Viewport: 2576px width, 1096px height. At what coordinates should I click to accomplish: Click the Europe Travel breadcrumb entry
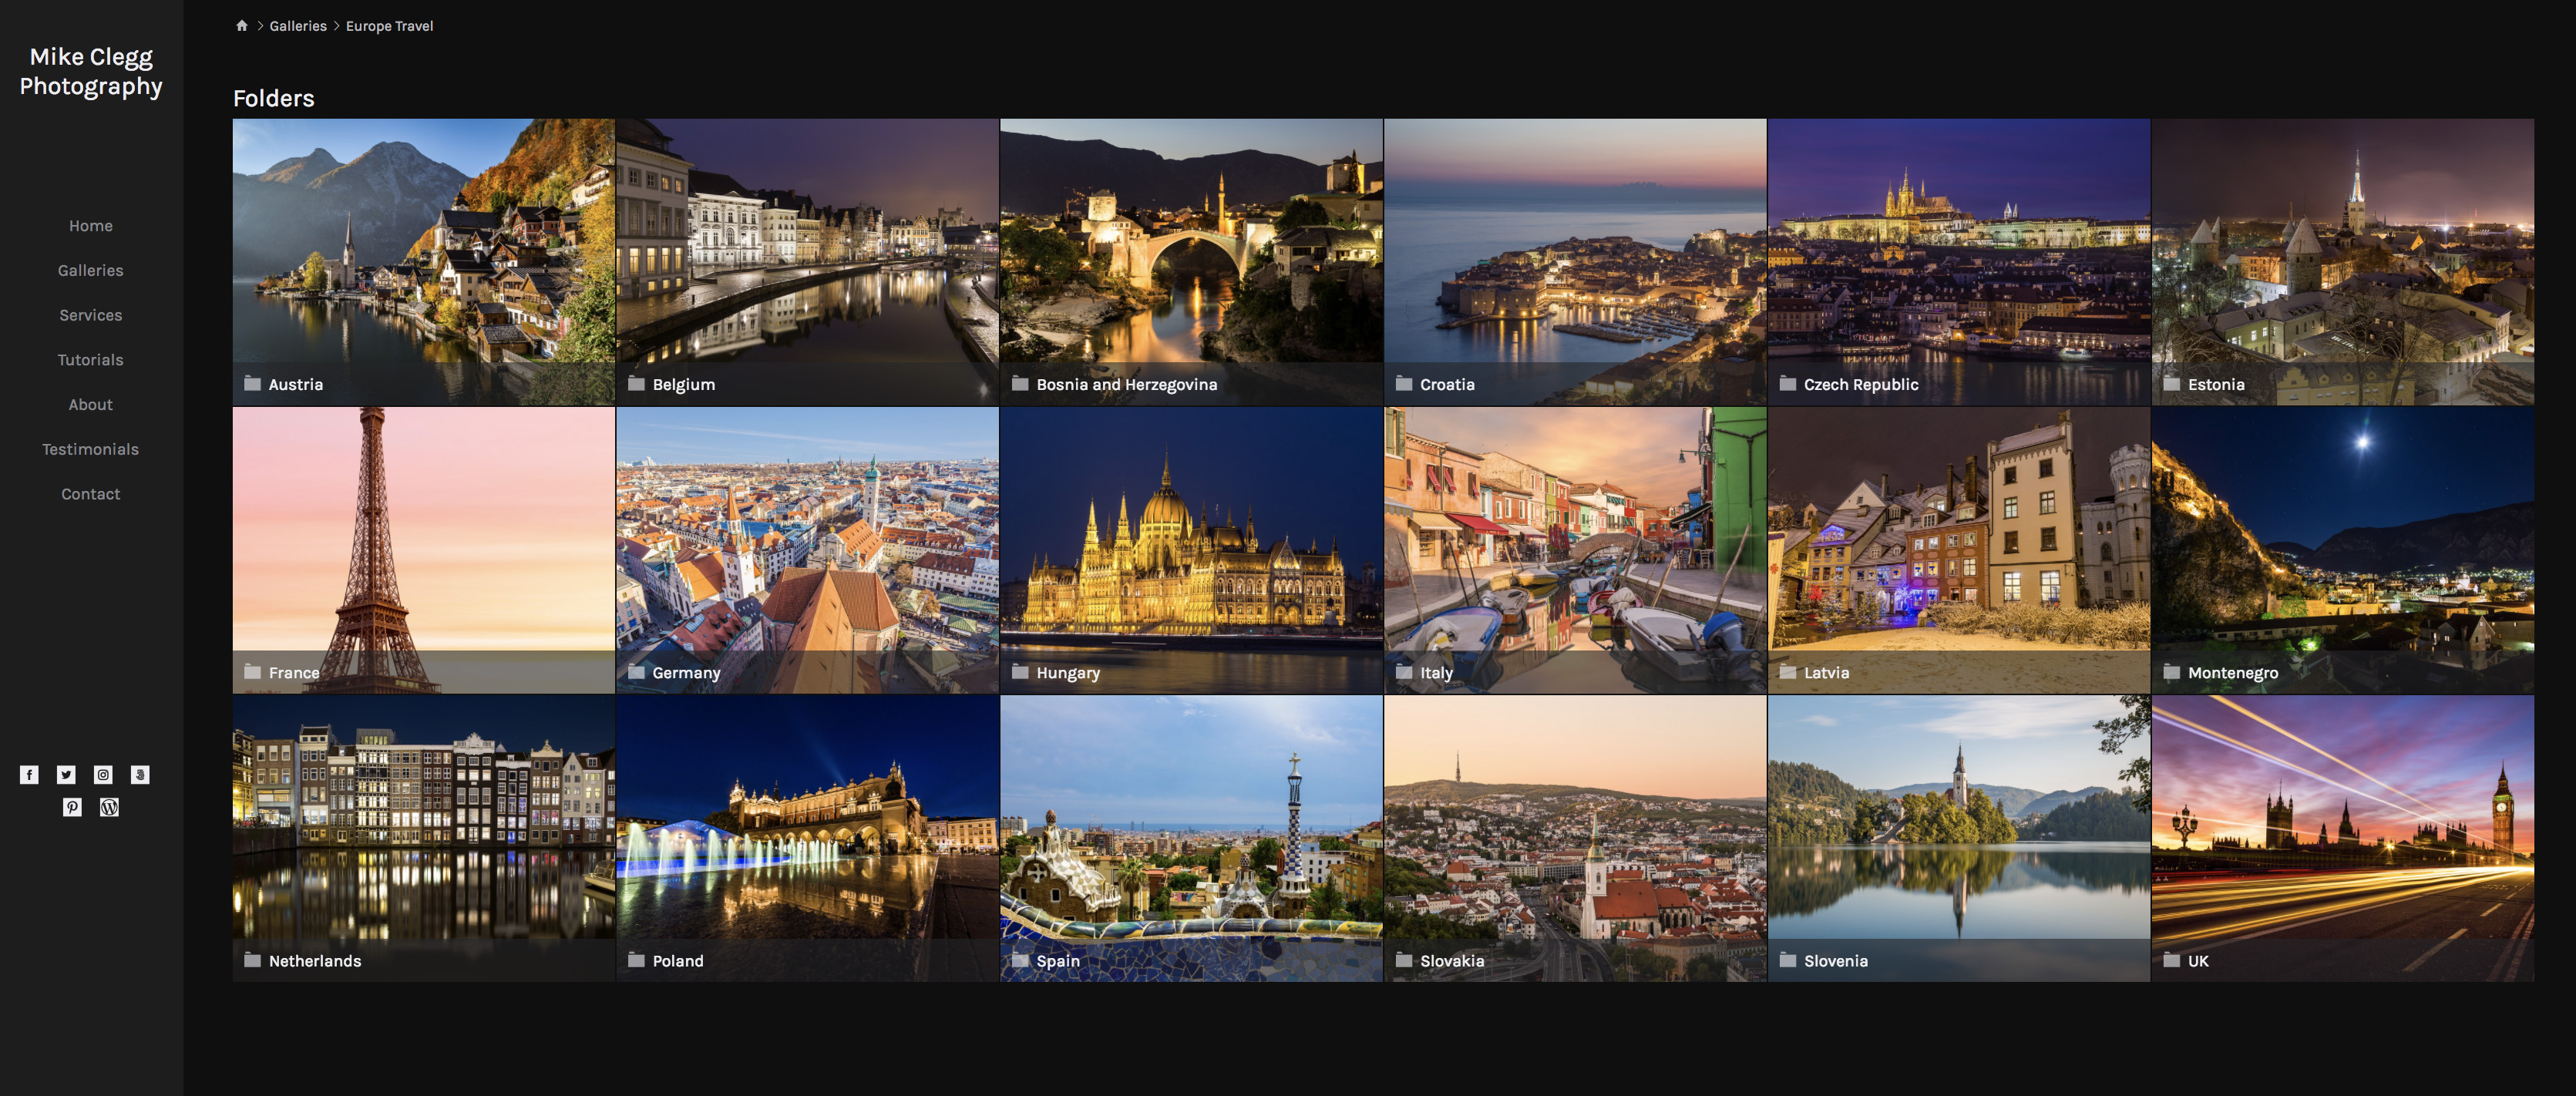click(389, 26)
